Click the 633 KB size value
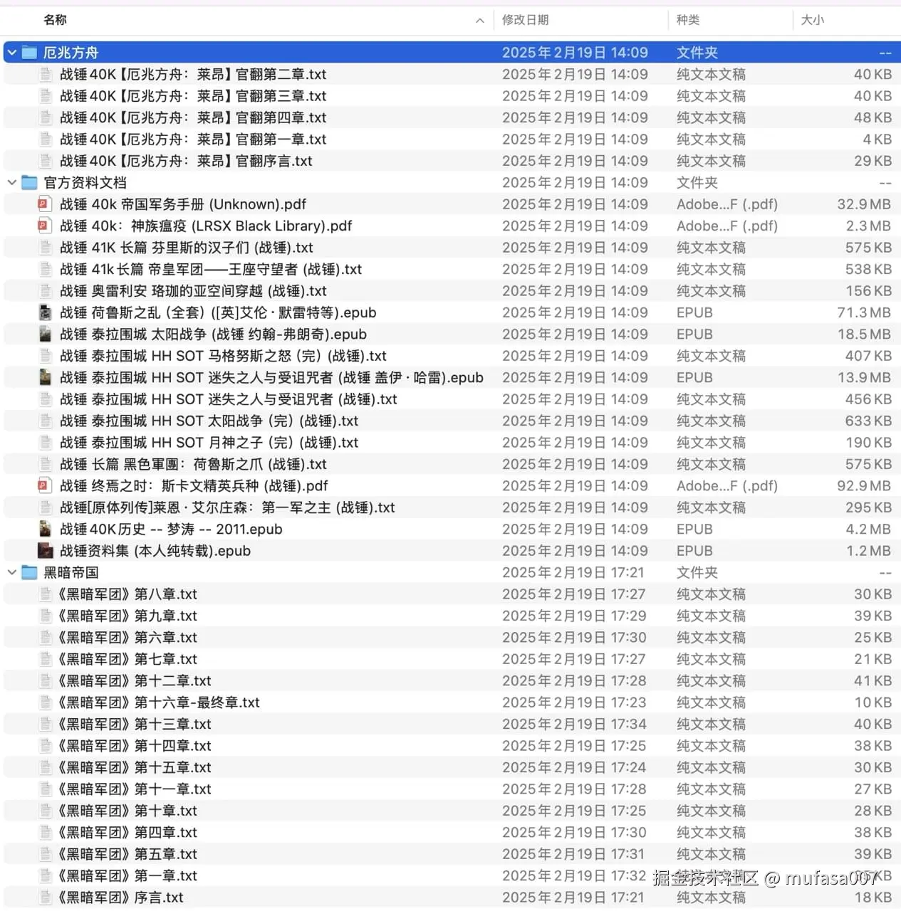Viewport: 901px width, 911px height. click(868, 421)
